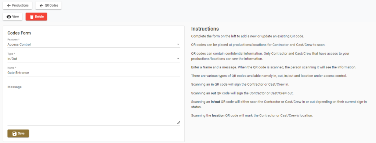Click inside the Message text area
This screenshot has height=143, width=376.
pos(94,104)
